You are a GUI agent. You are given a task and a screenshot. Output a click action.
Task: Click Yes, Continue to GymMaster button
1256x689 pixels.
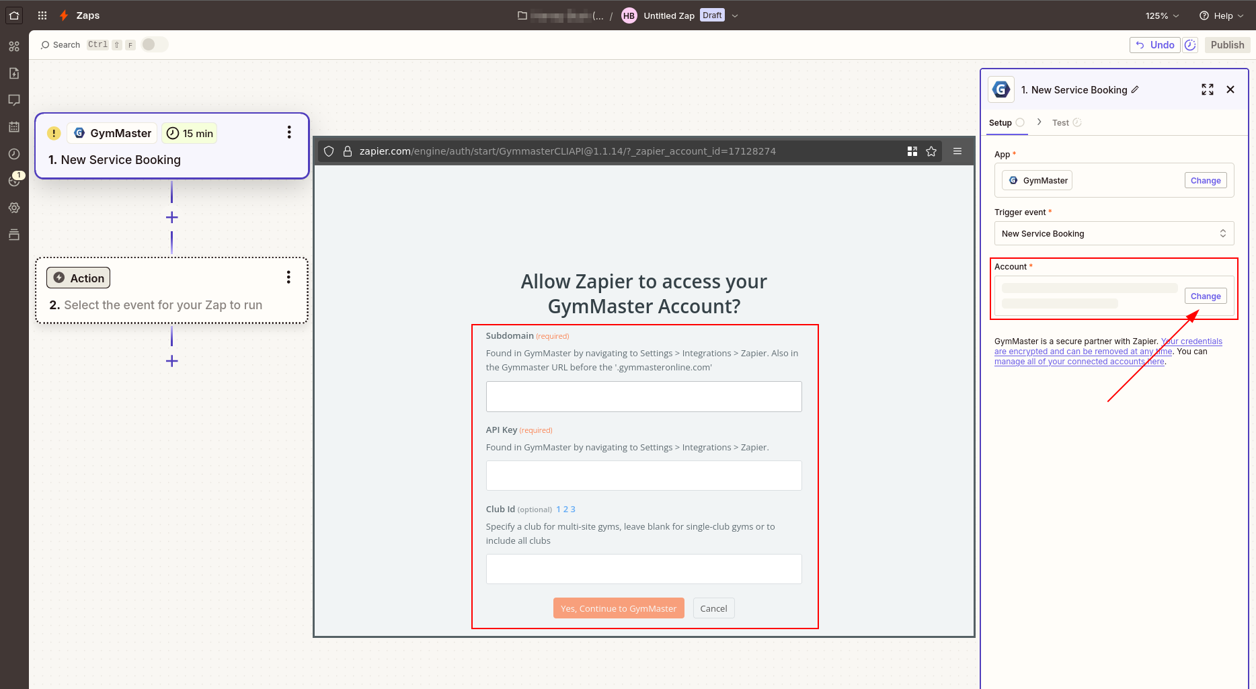(619, 608)
